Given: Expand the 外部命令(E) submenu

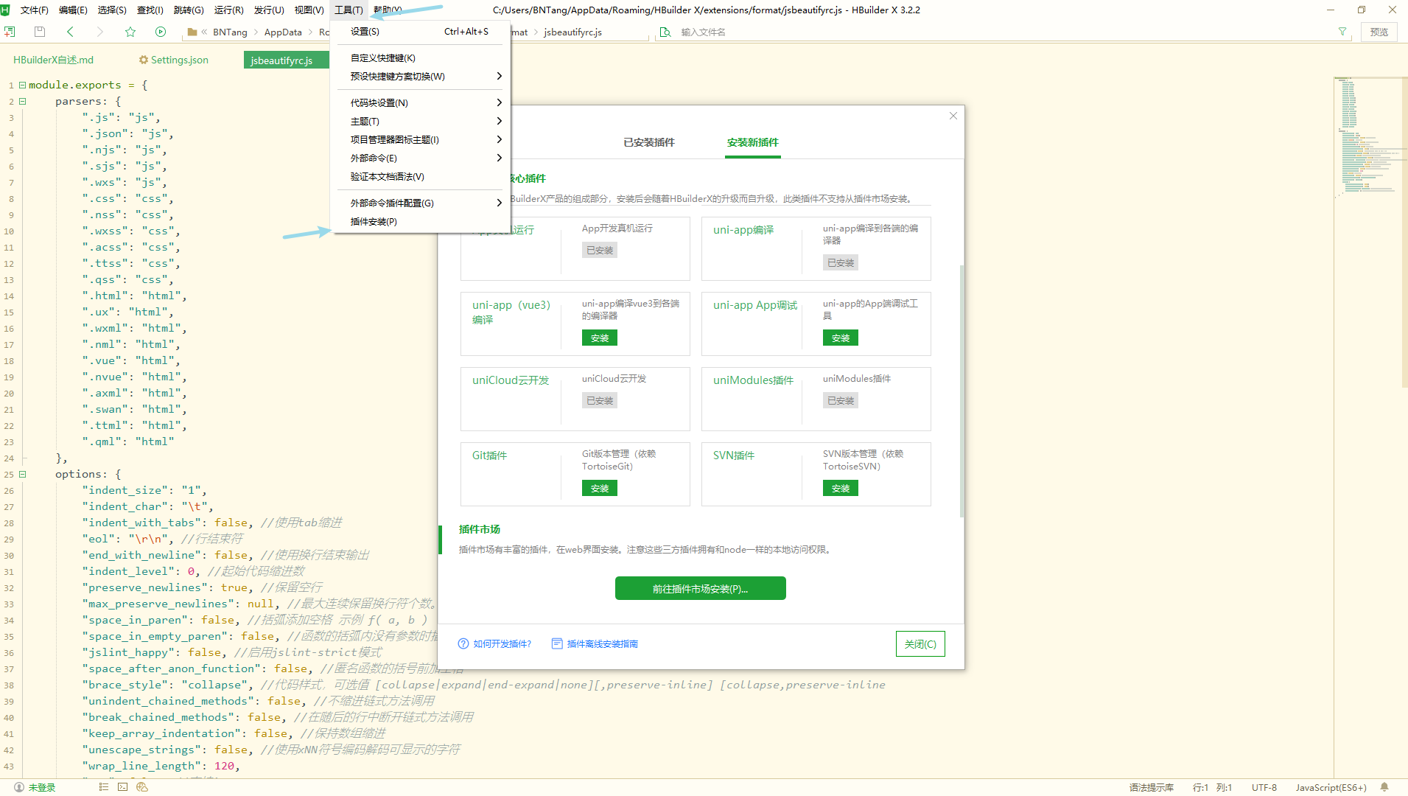Looking at the screenshot, I should (x=499, y=158).
